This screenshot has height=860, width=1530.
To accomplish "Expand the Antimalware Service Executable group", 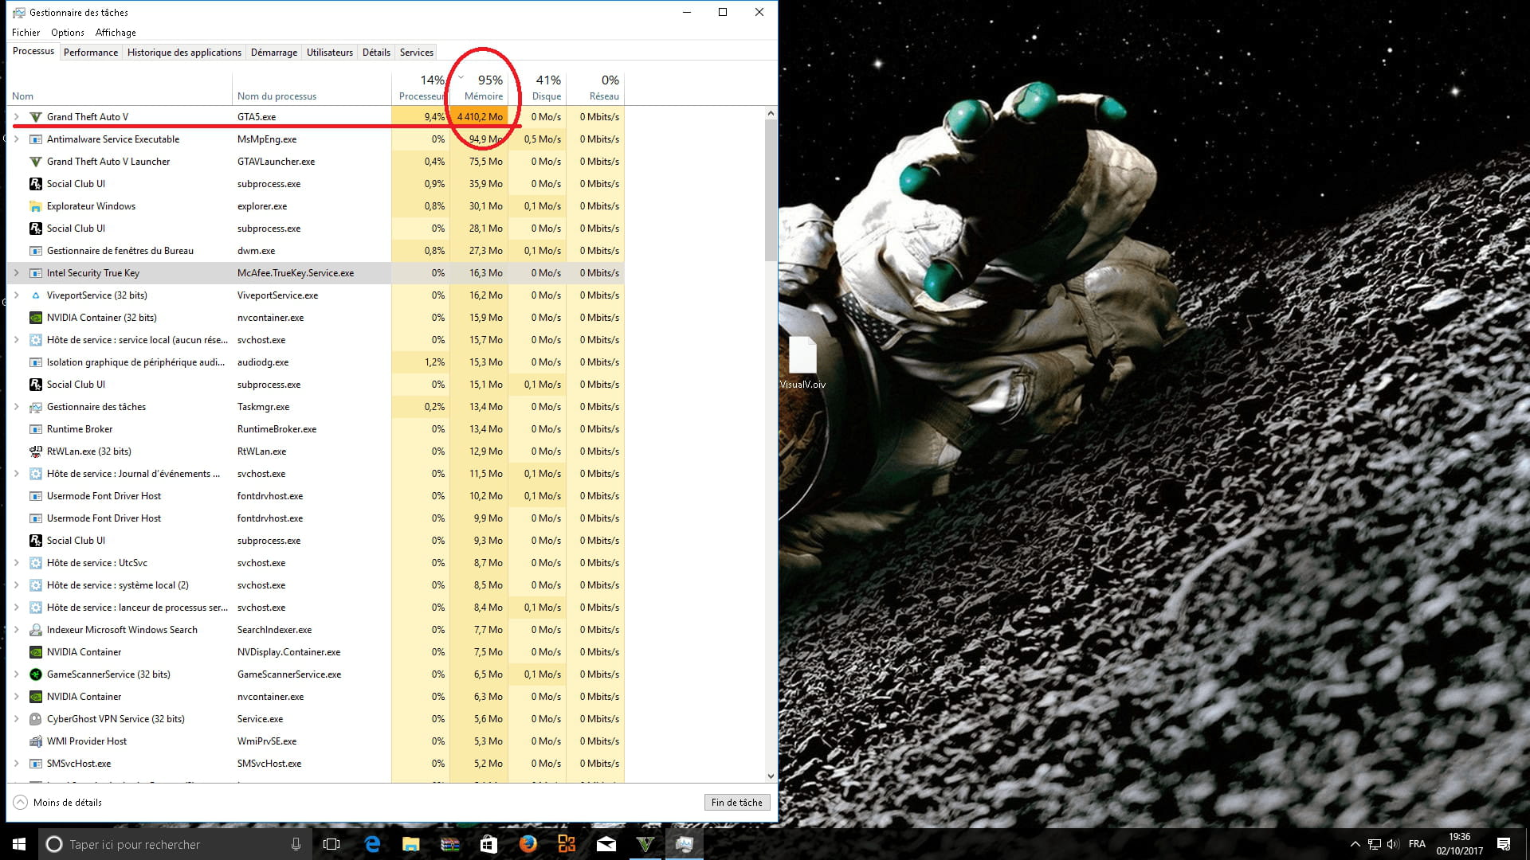I will [x=16, y=139].
